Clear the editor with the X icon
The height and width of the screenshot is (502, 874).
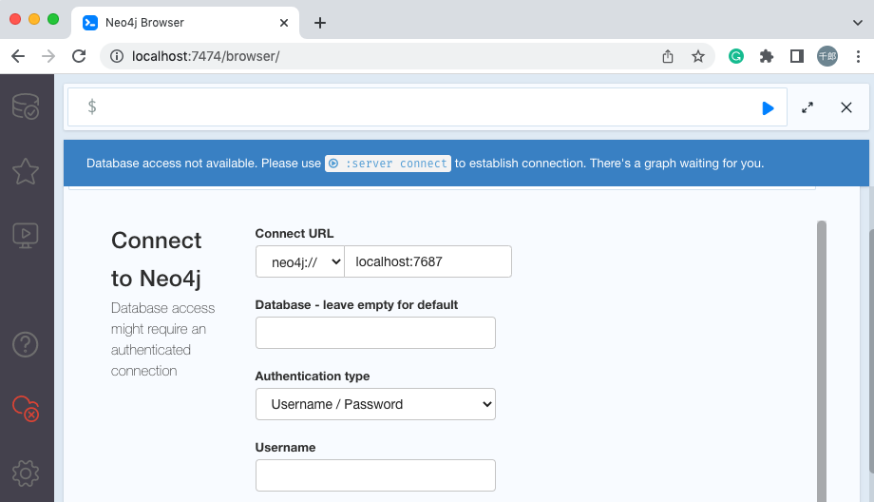tap(846, 107)
